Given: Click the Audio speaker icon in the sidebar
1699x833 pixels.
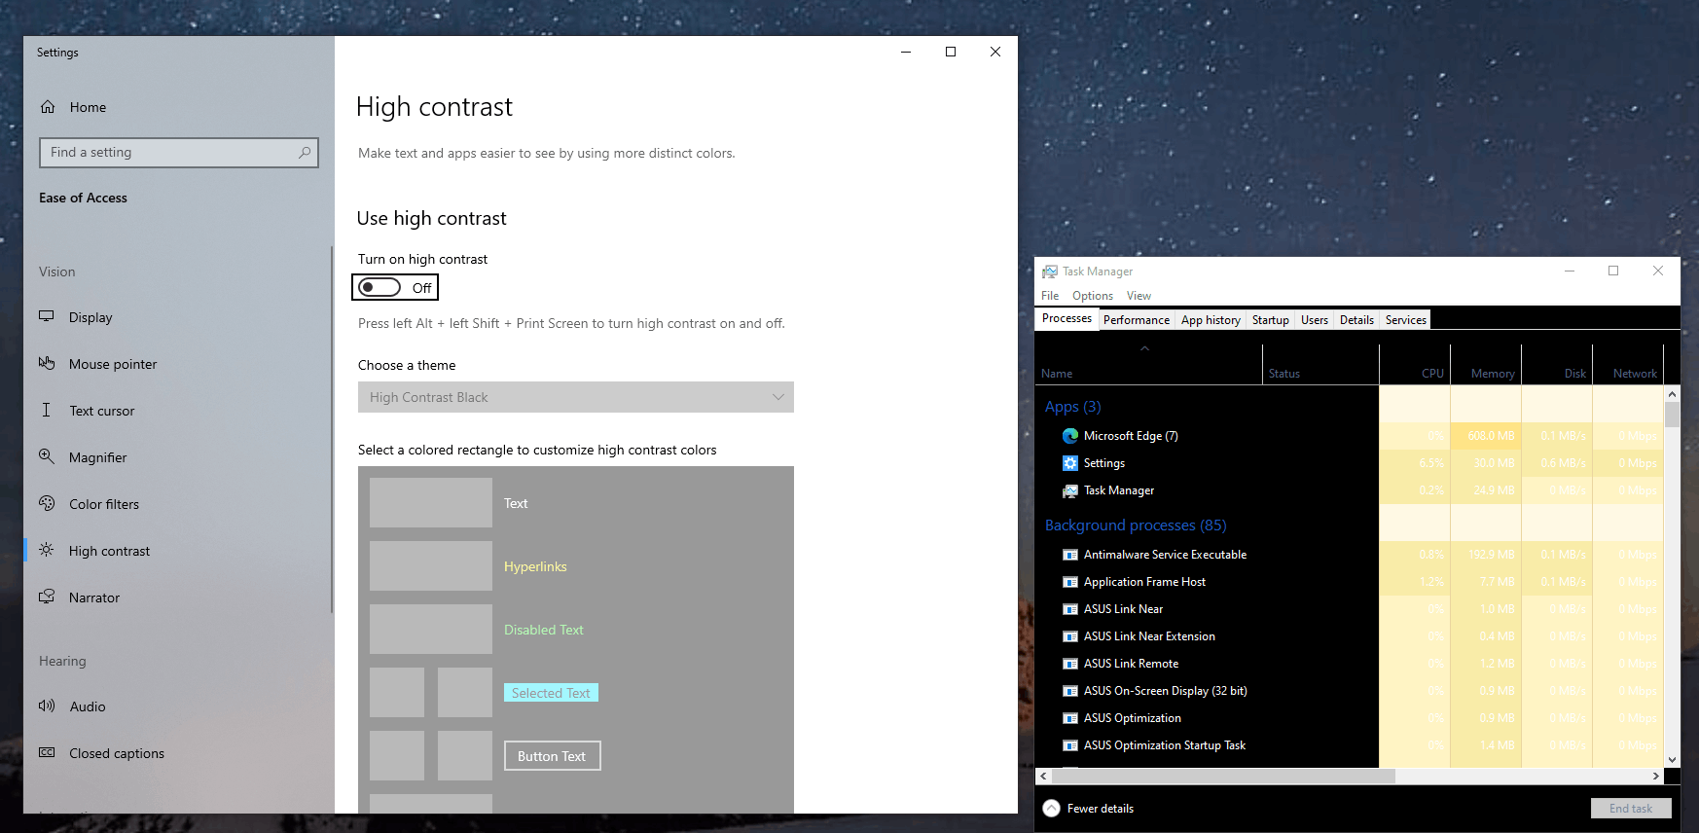Looking at the screenshot, I should click(x=47, y=706).
